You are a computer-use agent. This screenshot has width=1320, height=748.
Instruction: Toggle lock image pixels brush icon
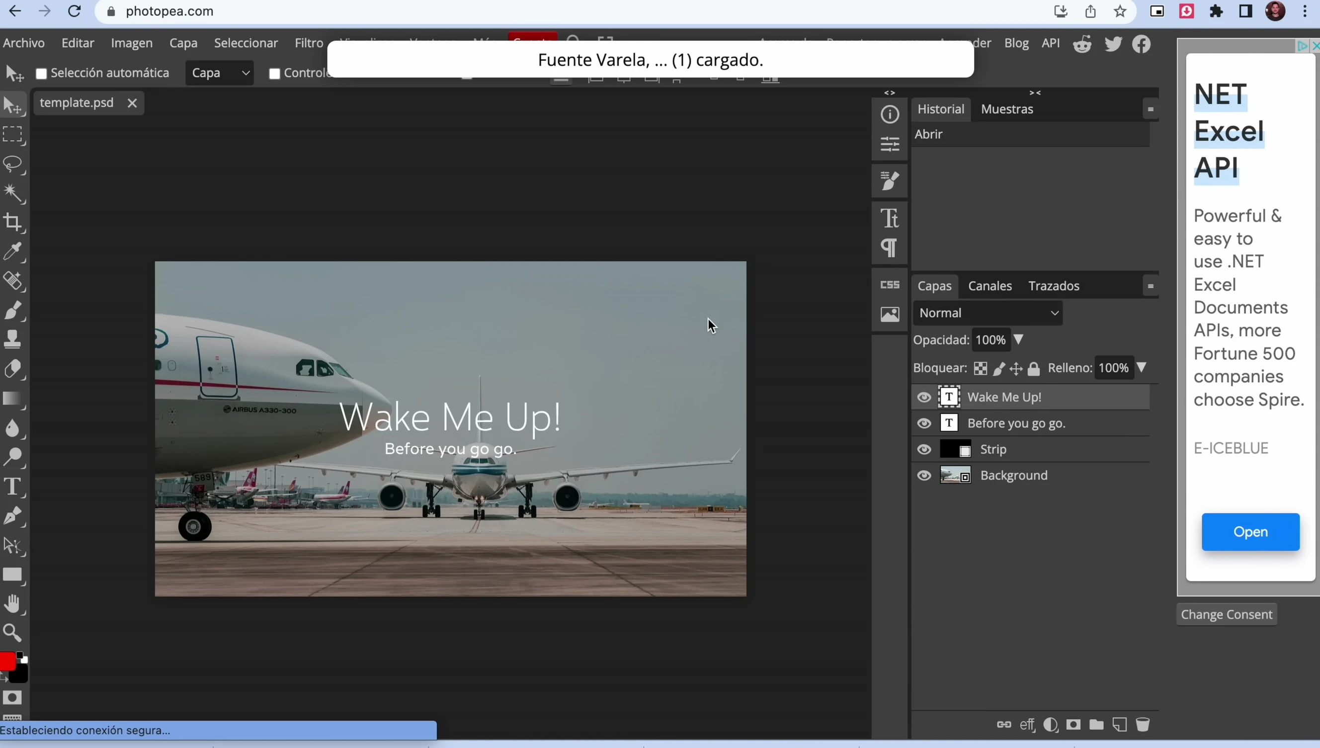[998, 369]
